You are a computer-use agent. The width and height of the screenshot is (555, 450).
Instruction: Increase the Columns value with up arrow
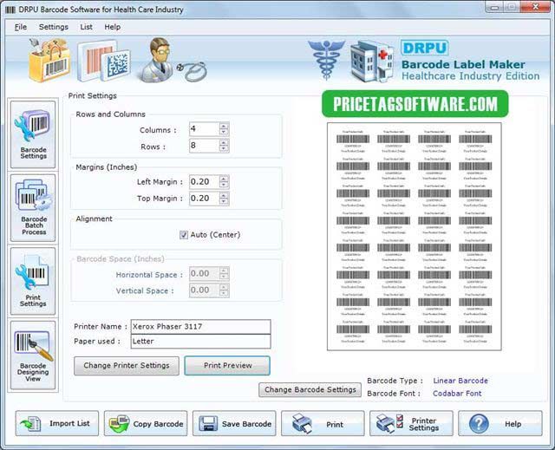pyautogui.click(x=224, y=126)
